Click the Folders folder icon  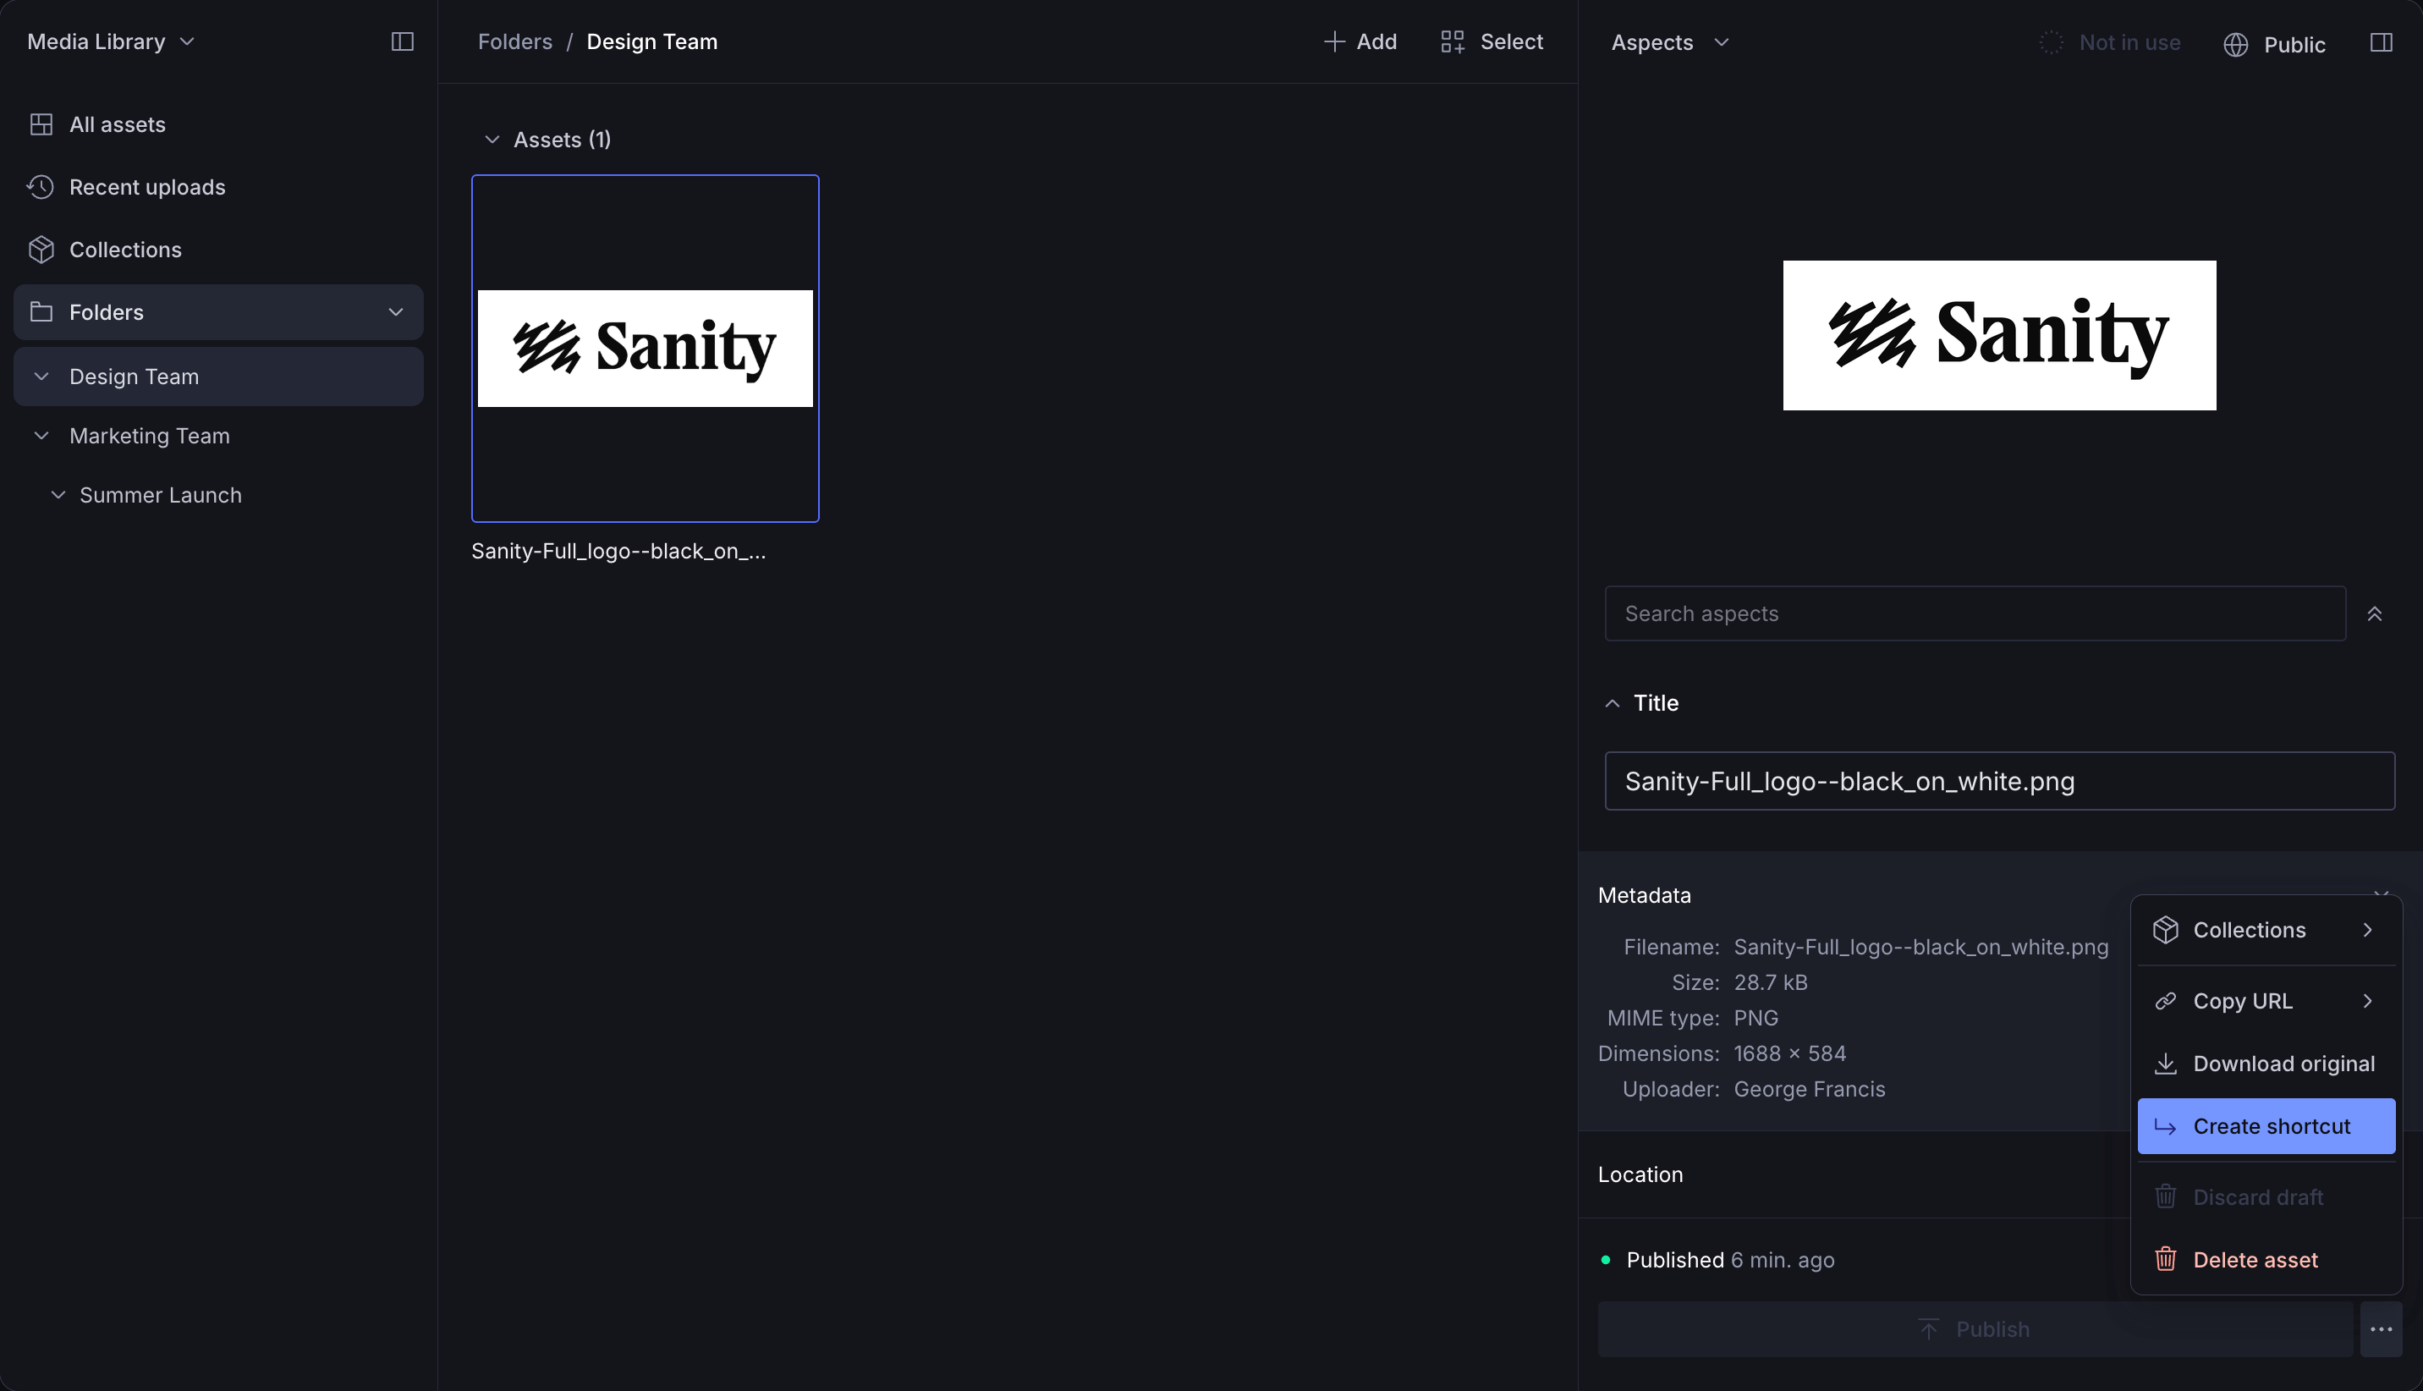[x=41, y=312]
